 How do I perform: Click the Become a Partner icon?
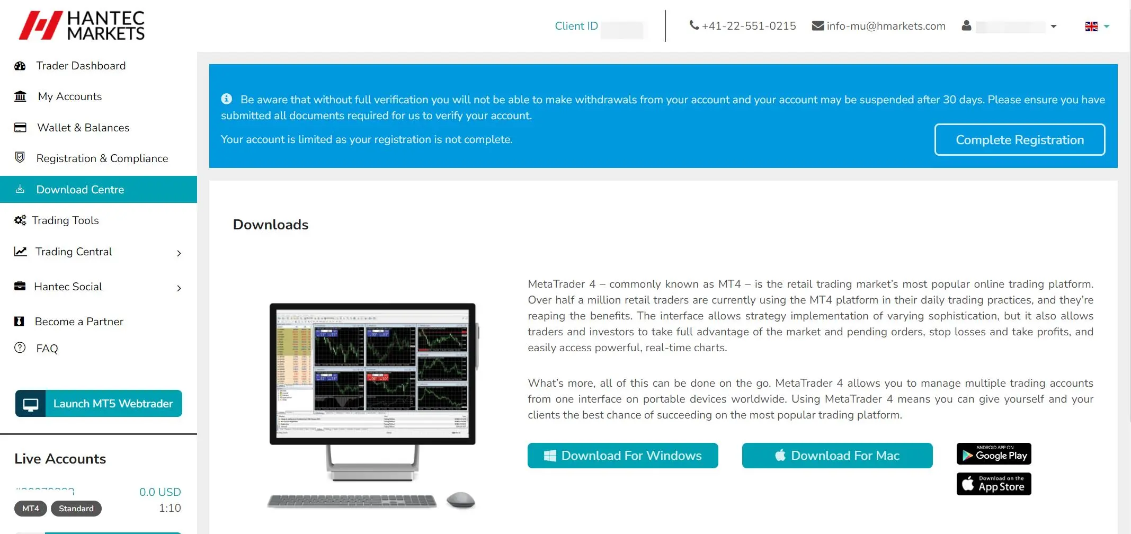click(20, 321)
